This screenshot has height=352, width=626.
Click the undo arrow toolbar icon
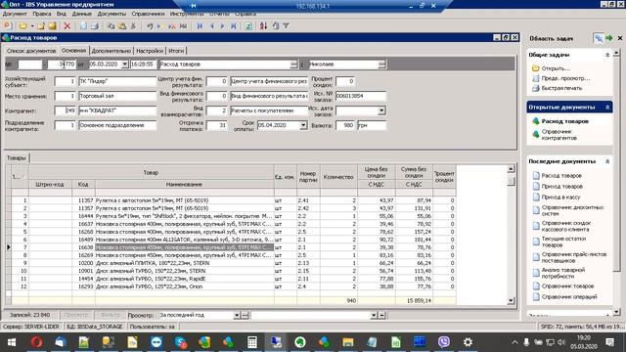point(150,26)
